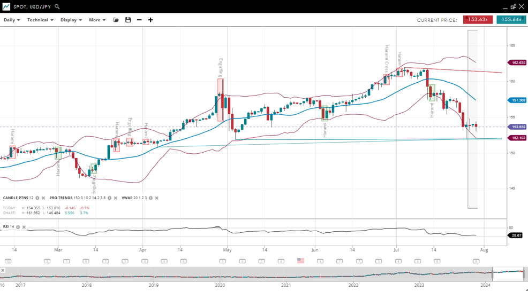
Task: Open RSI indicator settings gear
Action: click(x=18, y=227)
